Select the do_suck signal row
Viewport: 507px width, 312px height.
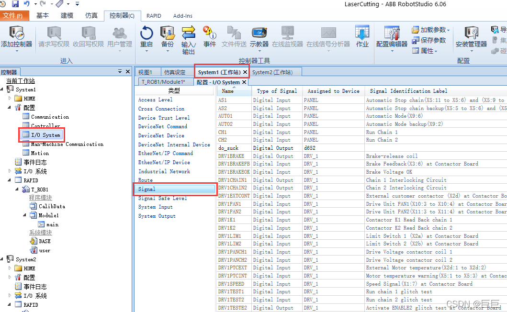pos(362,148)
